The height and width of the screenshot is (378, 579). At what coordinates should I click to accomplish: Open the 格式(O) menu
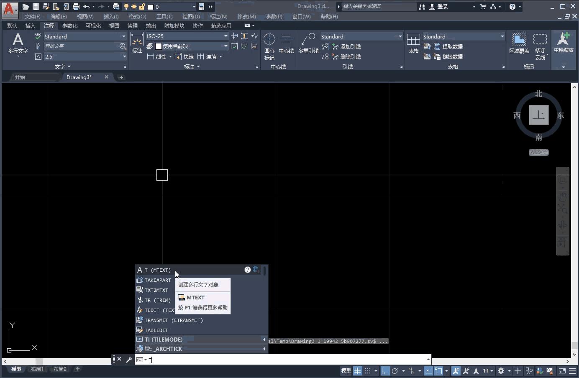coord(137,17)
